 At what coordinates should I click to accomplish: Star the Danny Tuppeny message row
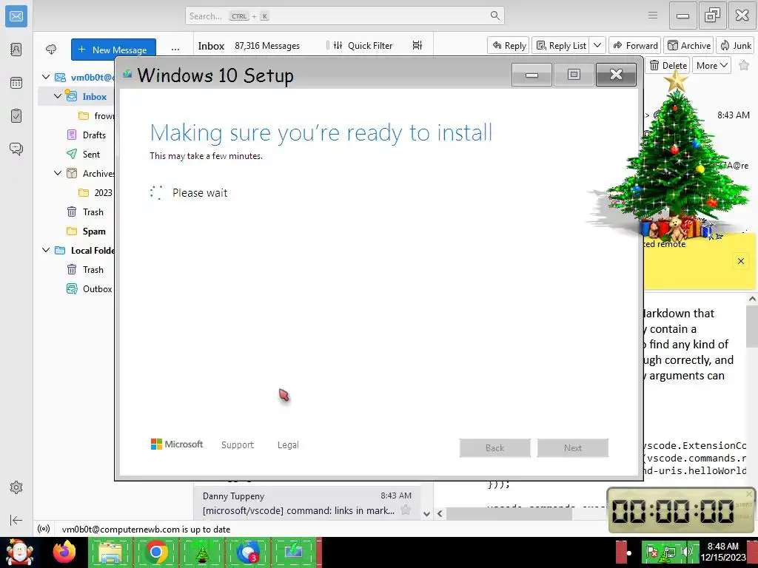click(x=406, y=510)
